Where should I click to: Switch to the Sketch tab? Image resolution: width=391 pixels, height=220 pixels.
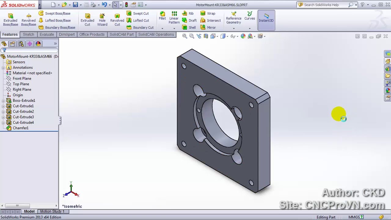coord(28,35)
